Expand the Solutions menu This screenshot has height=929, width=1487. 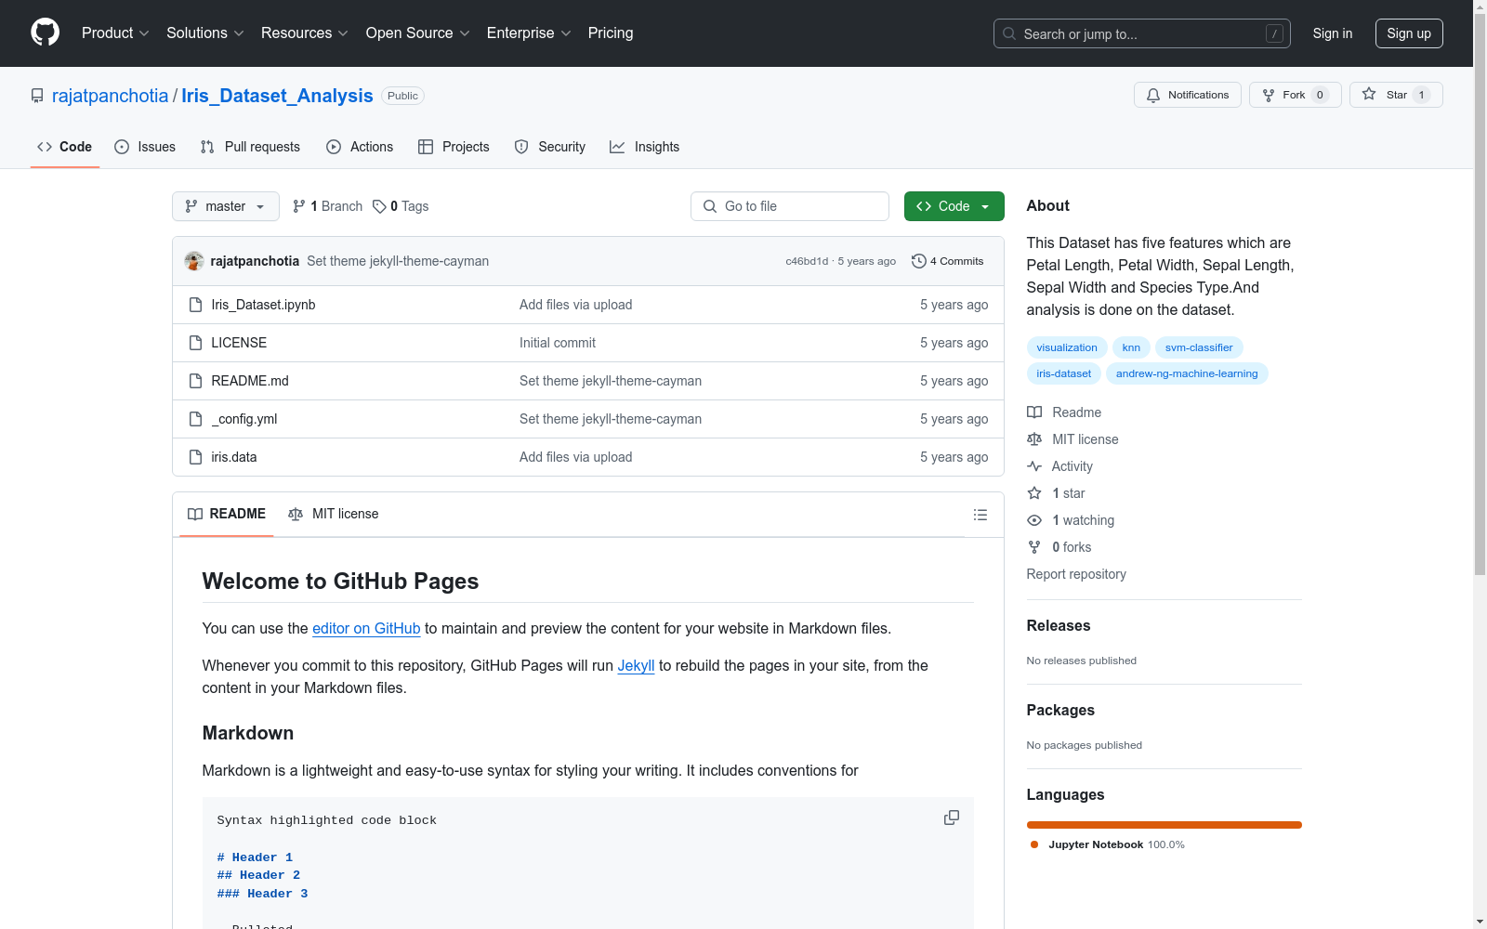205,33
